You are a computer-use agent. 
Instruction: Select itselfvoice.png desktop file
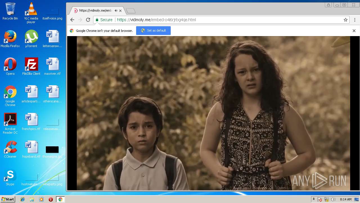coord(52,14)
